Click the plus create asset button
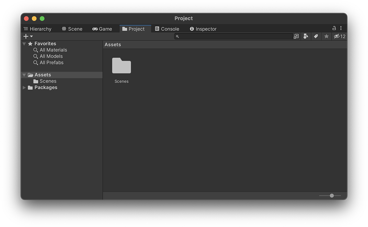Image resolution: width=368 pixels, height=227 pixels. pyautogui.click(x=26, y=36)
